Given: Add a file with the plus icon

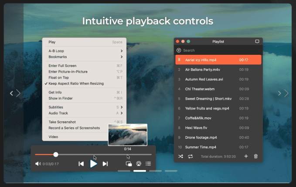Looking at the screenshot, I should coord(246,156).
